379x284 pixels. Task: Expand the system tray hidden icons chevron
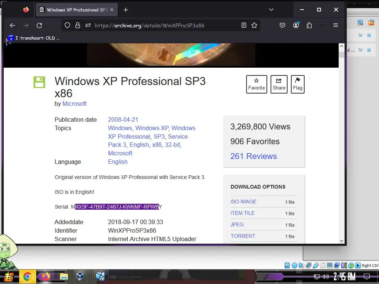click(308, 277)
